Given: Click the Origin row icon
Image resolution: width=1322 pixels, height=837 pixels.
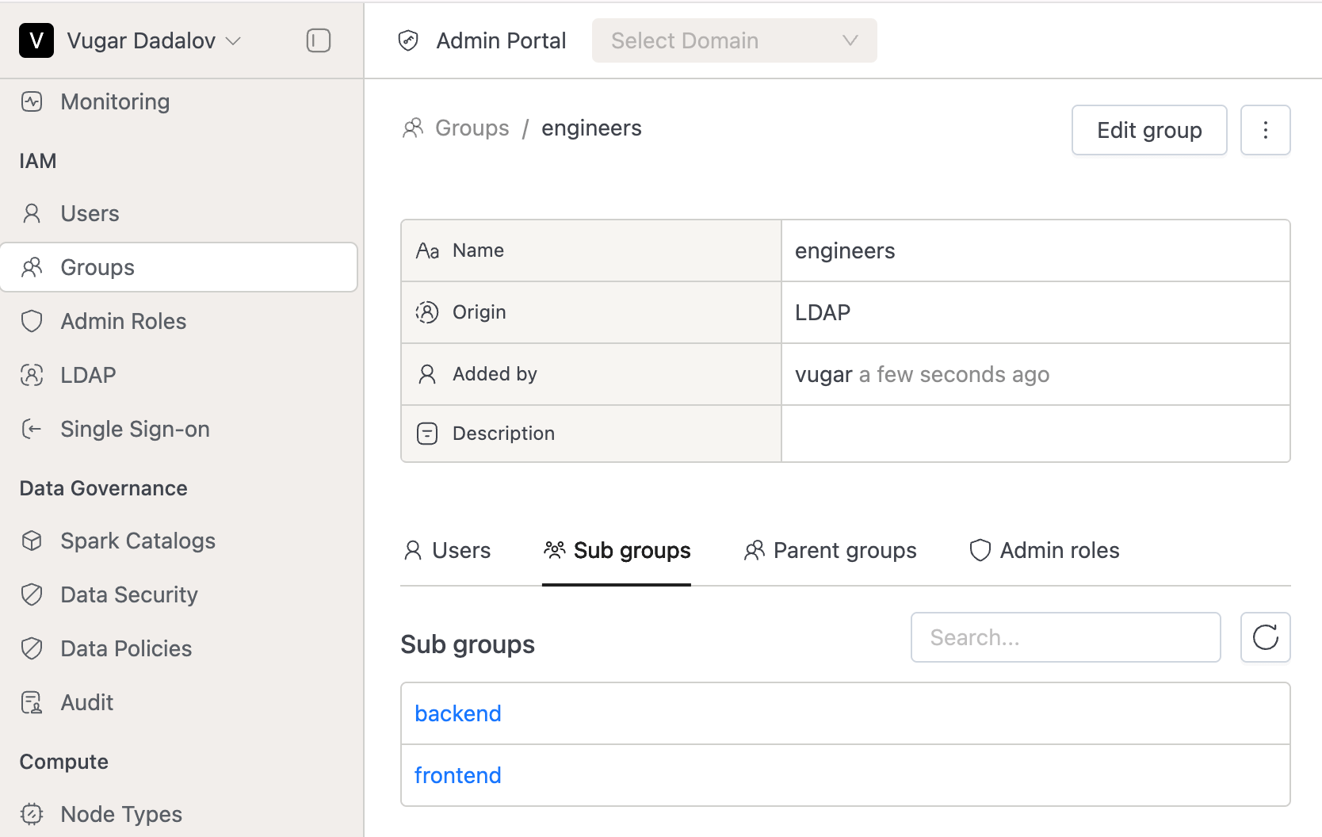Looking at the screenshot, I should pyautogui.click(x=427, y=312).
